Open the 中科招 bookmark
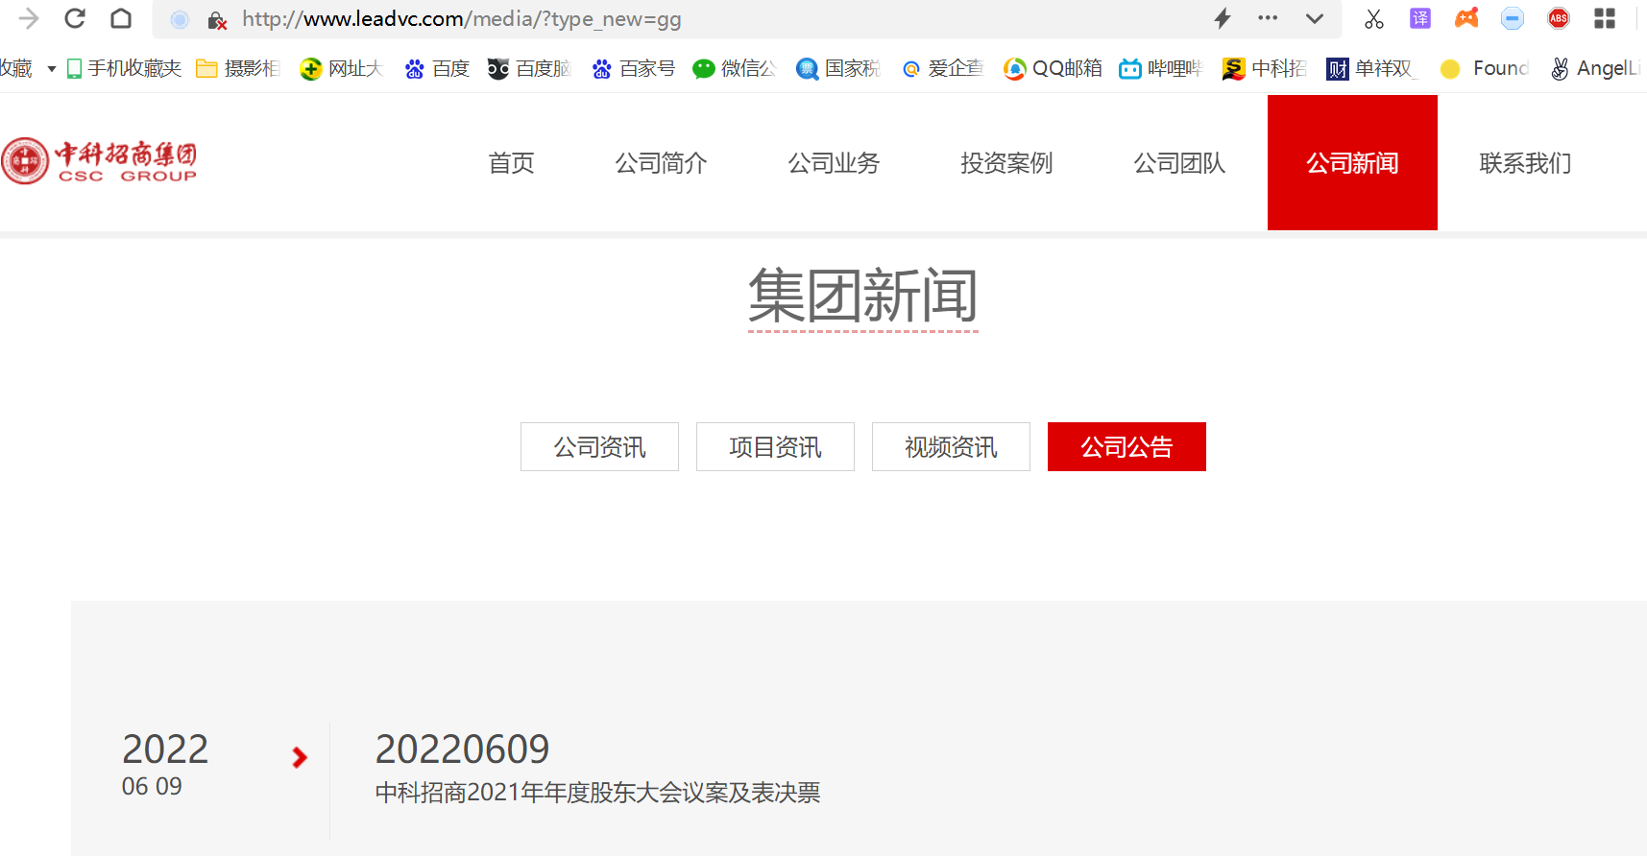Viewport: 1647px width, 856px height. (x=1264, y=68)
